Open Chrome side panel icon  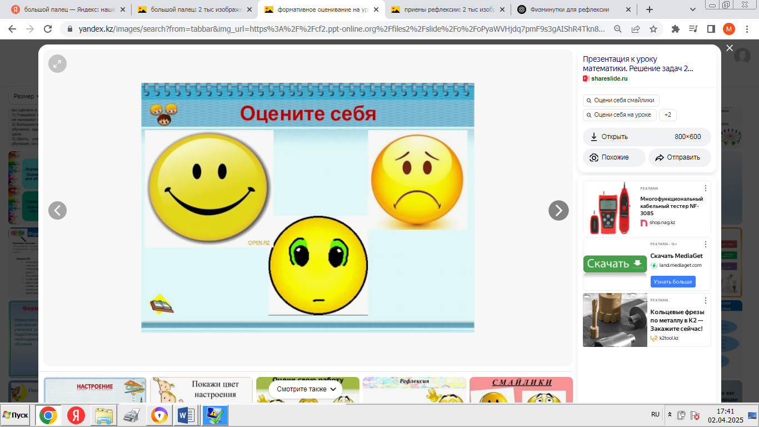[x=711, y=29]
